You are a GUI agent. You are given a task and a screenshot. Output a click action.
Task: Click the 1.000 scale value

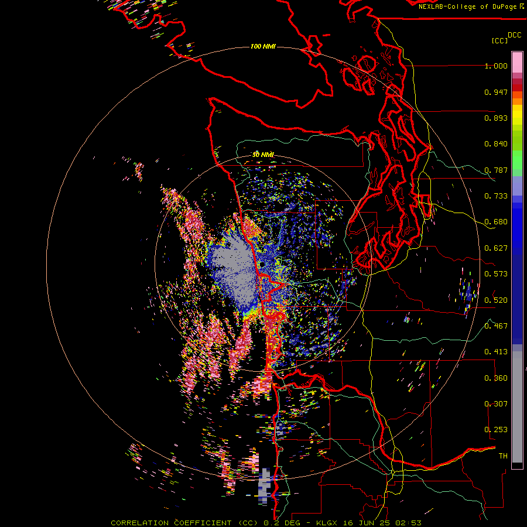click(x=496, y=66)
